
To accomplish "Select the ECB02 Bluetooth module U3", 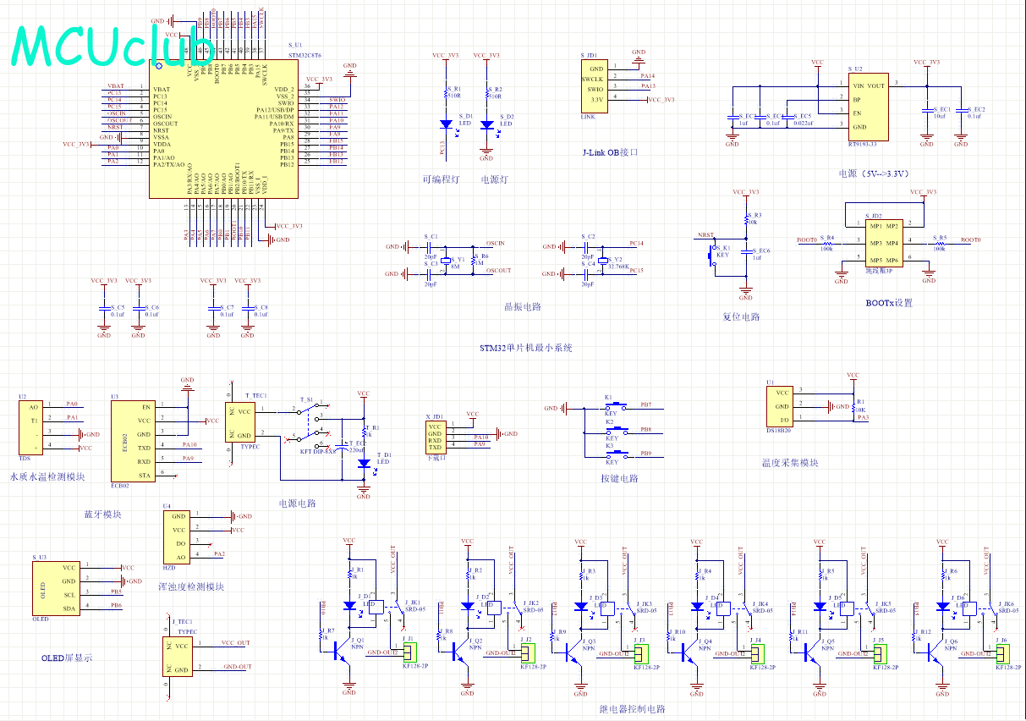I will pyautogui.click(x=134, y=442).
